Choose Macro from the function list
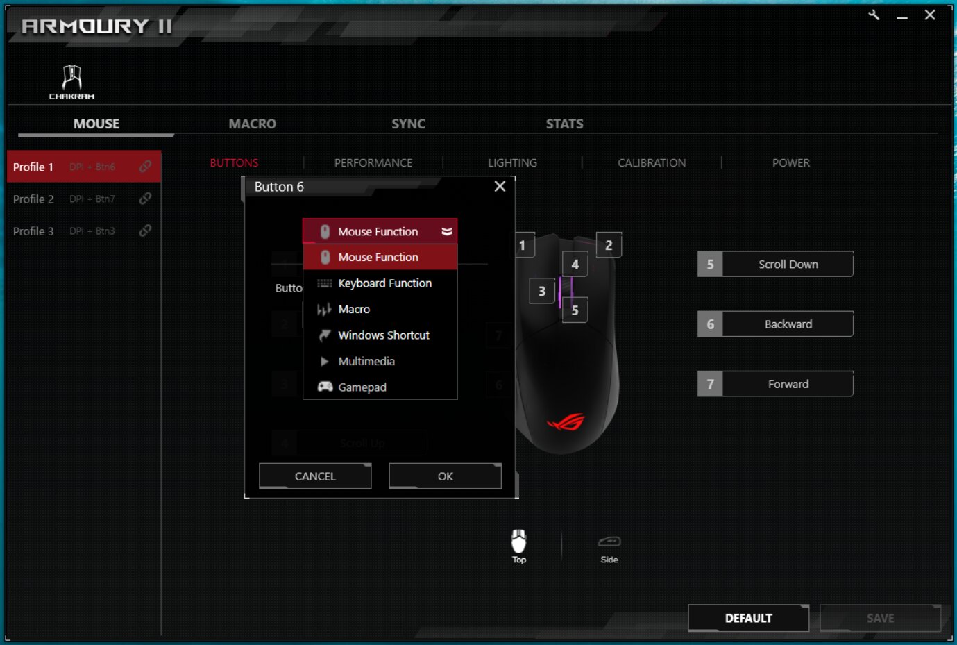The height and width of the screenshot is (645, 957). [380, 309]
